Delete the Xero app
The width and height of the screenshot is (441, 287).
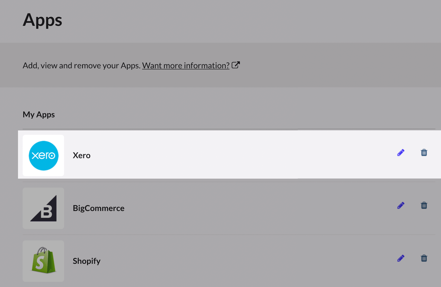[x=424, y=153]
